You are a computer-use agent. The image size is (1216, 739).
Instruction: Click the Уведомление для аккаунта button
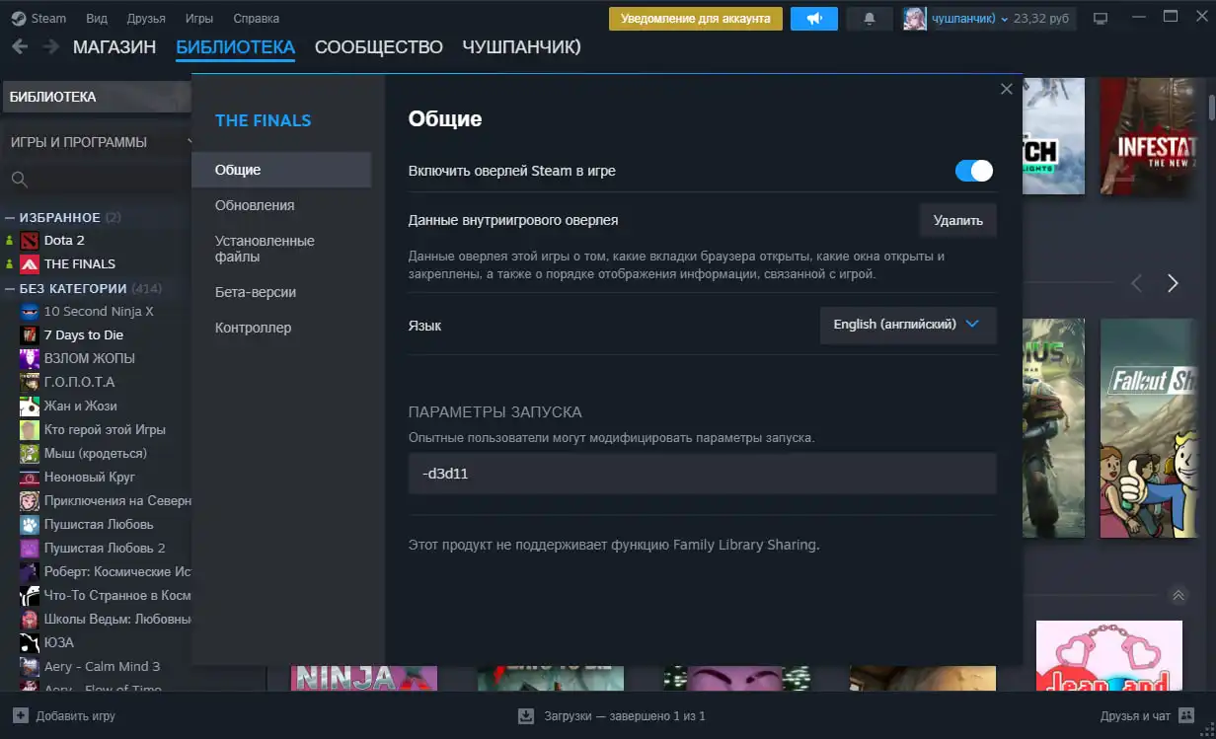(x=696, y=19)
